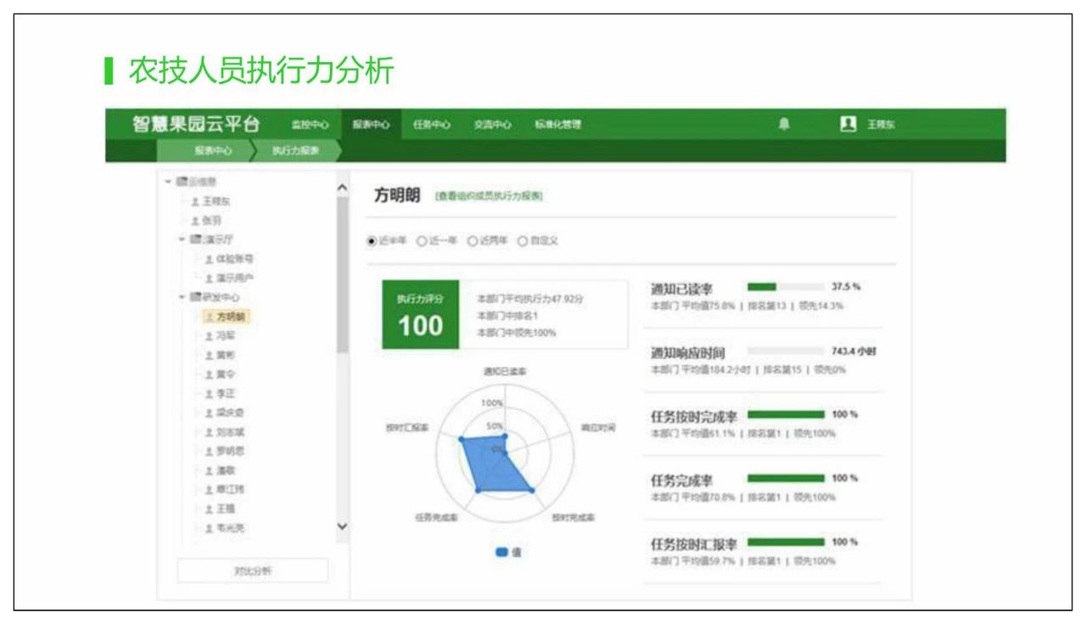Switch to the 监控中心 tab

(x=309, y=125)
